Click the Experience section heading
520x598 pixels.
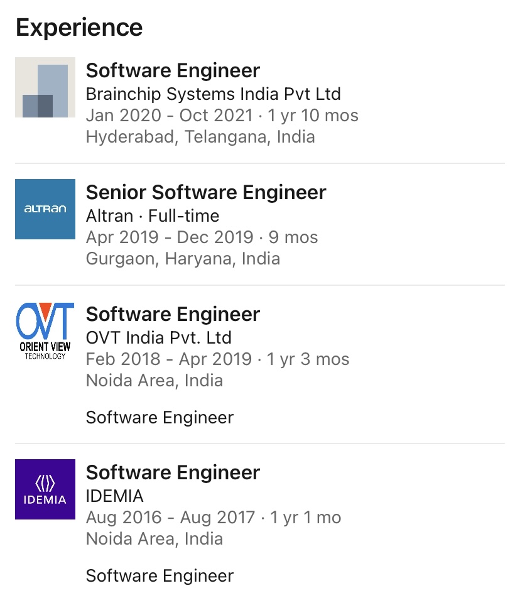coord(79,28)
